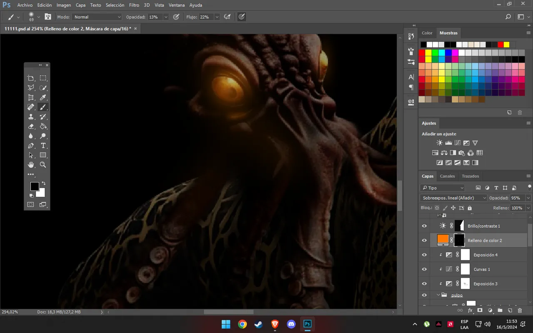This screenshot has height=333, width=533.
Task: Select the Brush tool in the toolbox
Action: (x=43, y=107)
